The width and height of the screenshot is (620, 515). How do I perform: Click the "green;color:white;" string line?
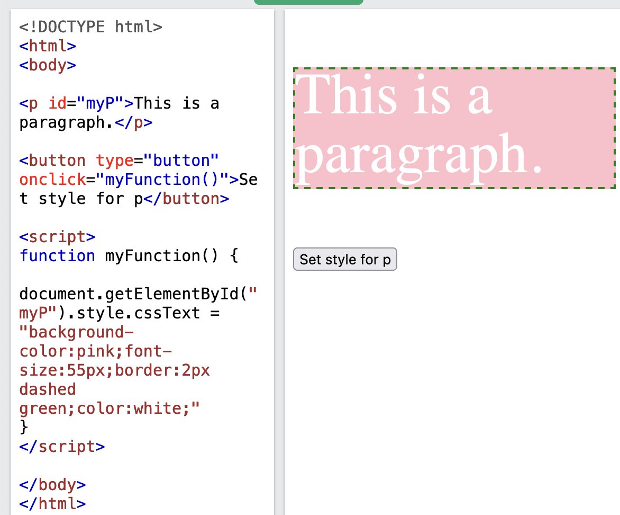(110, 408)
